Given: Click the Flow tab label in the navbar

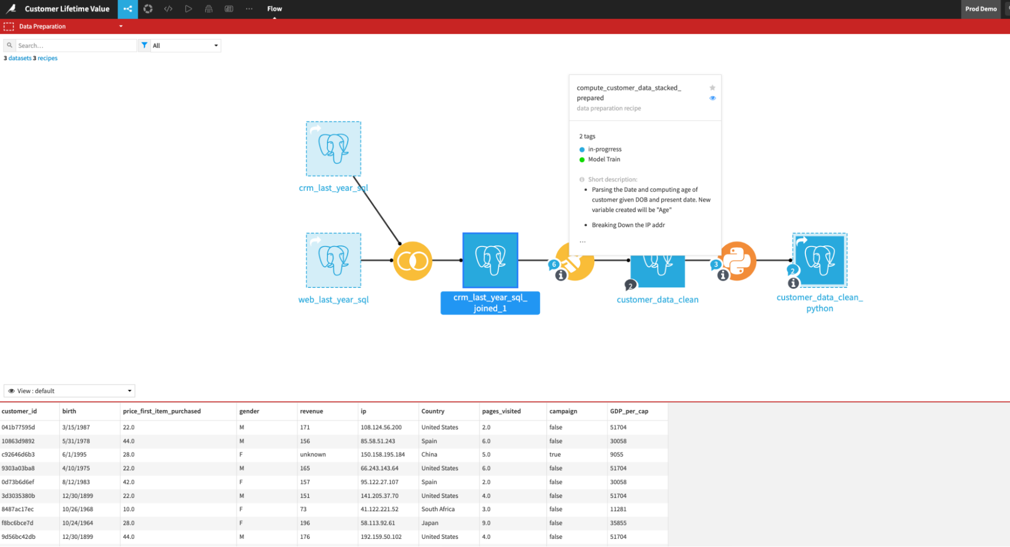Looking at the screenshot, I should click(x=274, y=9).
